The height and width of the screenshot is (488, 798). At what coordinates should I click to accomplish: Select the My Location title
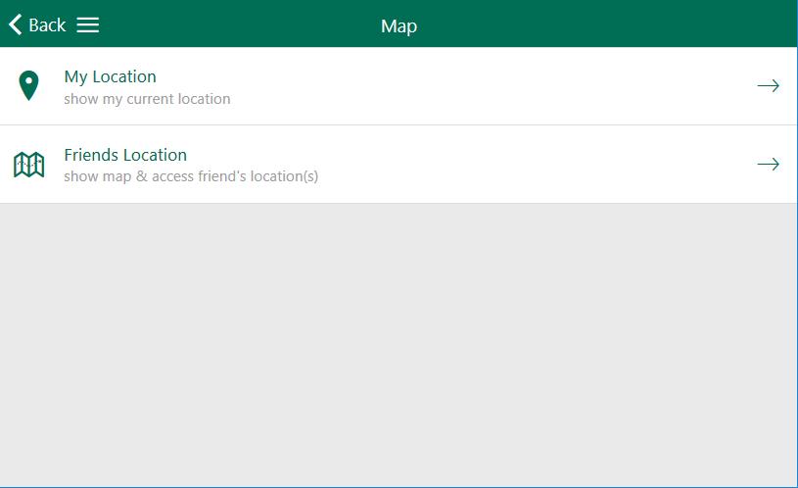point(110,76)
